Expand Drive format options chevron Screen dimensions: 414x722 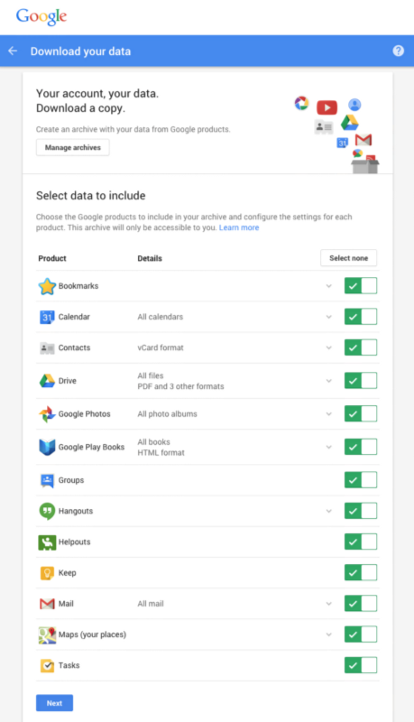pos(329,381)
